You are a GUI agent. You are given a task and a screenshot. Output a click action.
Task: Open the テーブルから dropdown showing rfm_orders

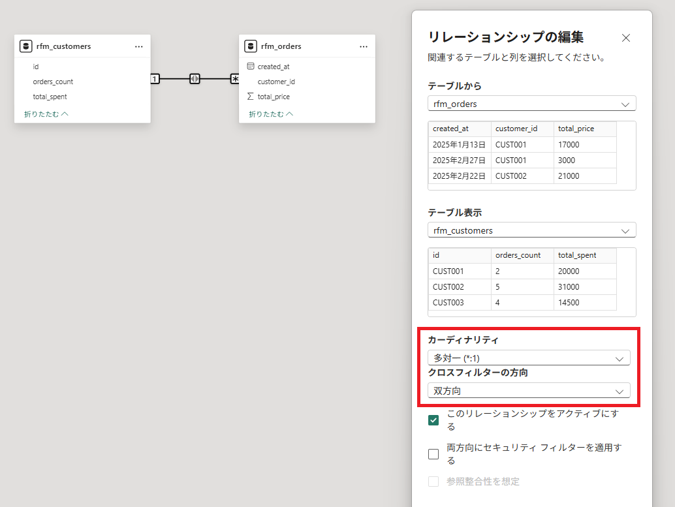pyautogui.click(x=531, y=104)
